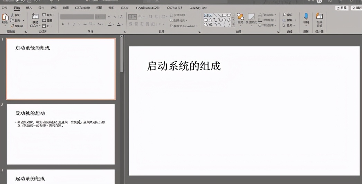Clear all text formatting
362x184 pixels.
pos(121,17)
